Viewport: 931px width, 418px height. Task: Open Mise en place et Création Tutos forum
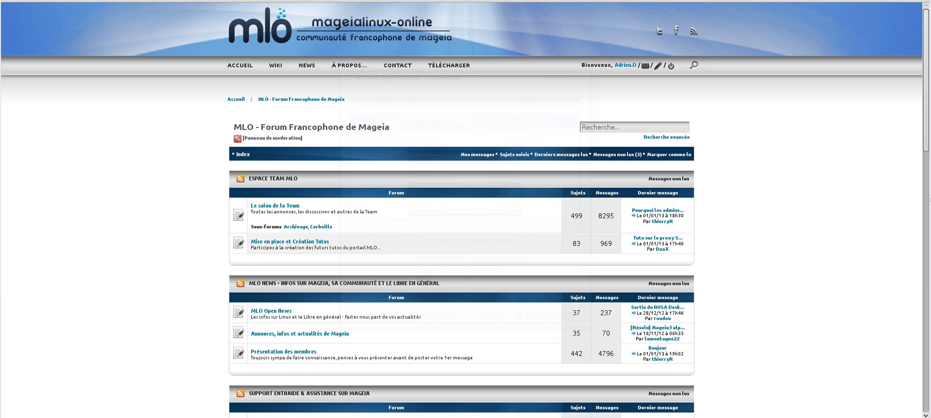[289, 241]
